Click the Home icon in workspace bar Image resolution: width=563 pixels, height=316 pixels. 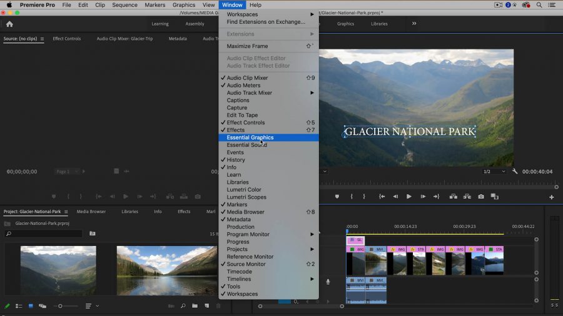click(x=9, y=24)
